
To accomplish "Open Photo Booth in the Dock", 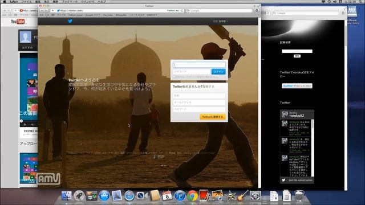I will pyautogui.click(x=204, y=196).
